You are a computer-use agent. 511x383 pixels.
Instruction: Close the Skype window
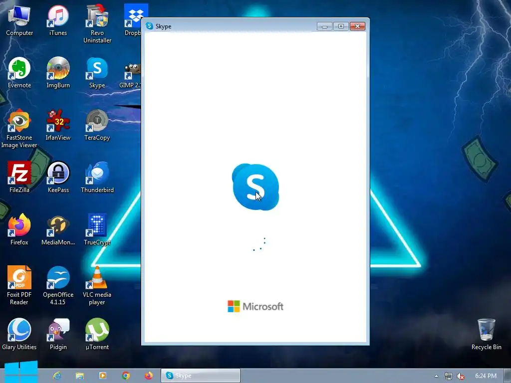tap(357, 26)
